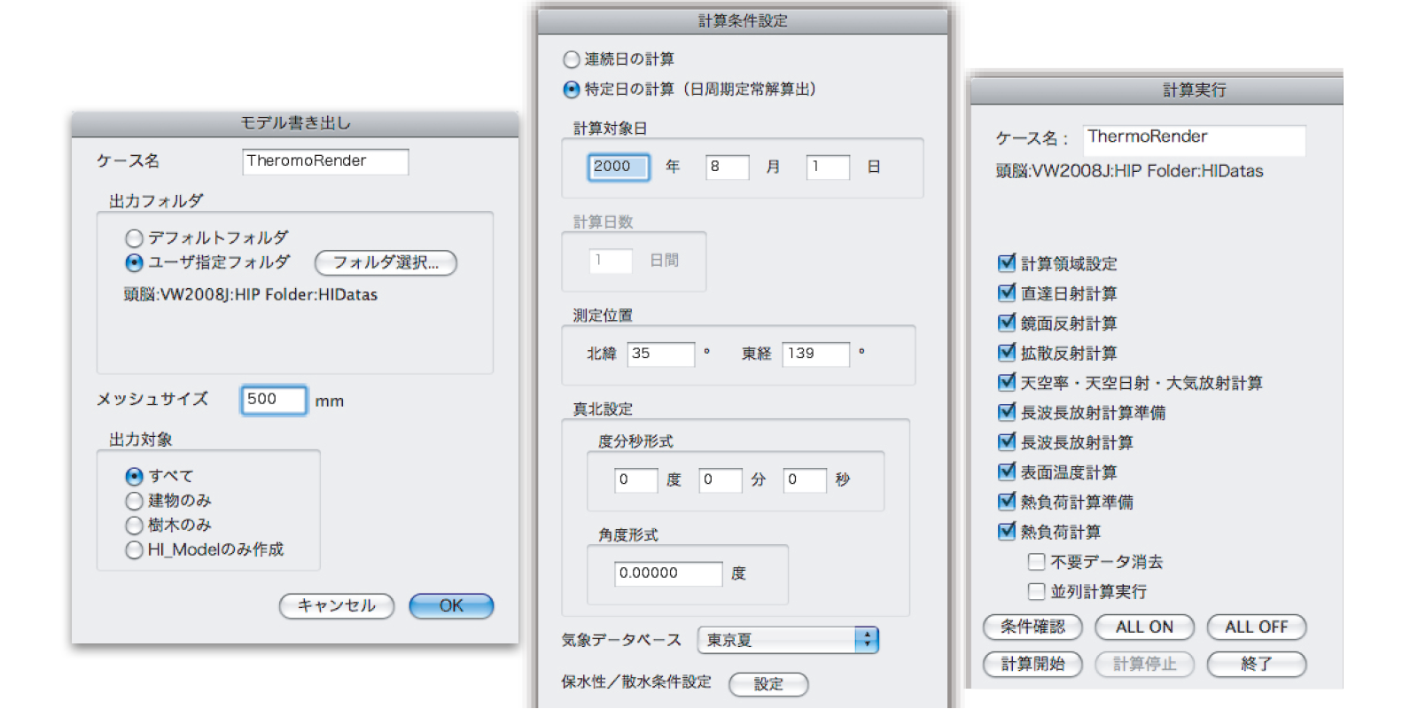Uncheck the 計算領域設定 checkbox
1418x709 pixels.
(x=1007, y=263)
